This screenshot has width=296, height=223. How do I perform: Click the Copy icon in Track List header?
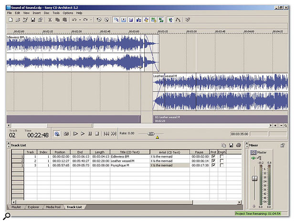pos(224,145)
